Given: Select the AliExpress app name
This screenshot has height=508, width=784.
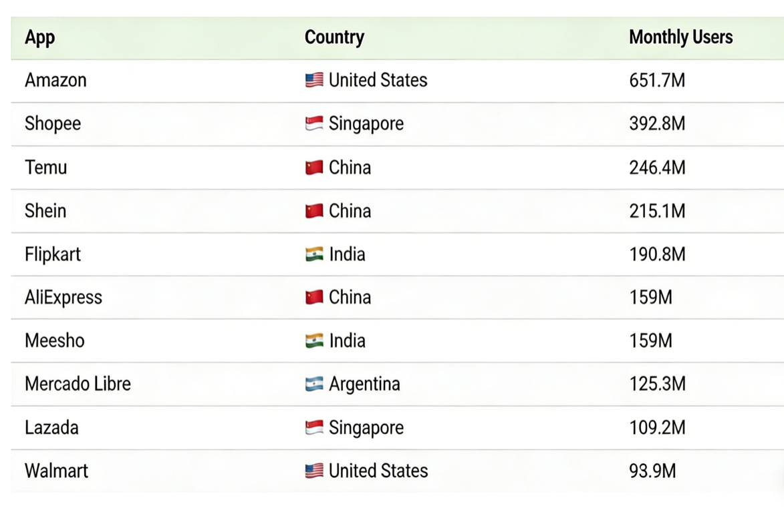Looking at the screenshot, I should (63, 297).
